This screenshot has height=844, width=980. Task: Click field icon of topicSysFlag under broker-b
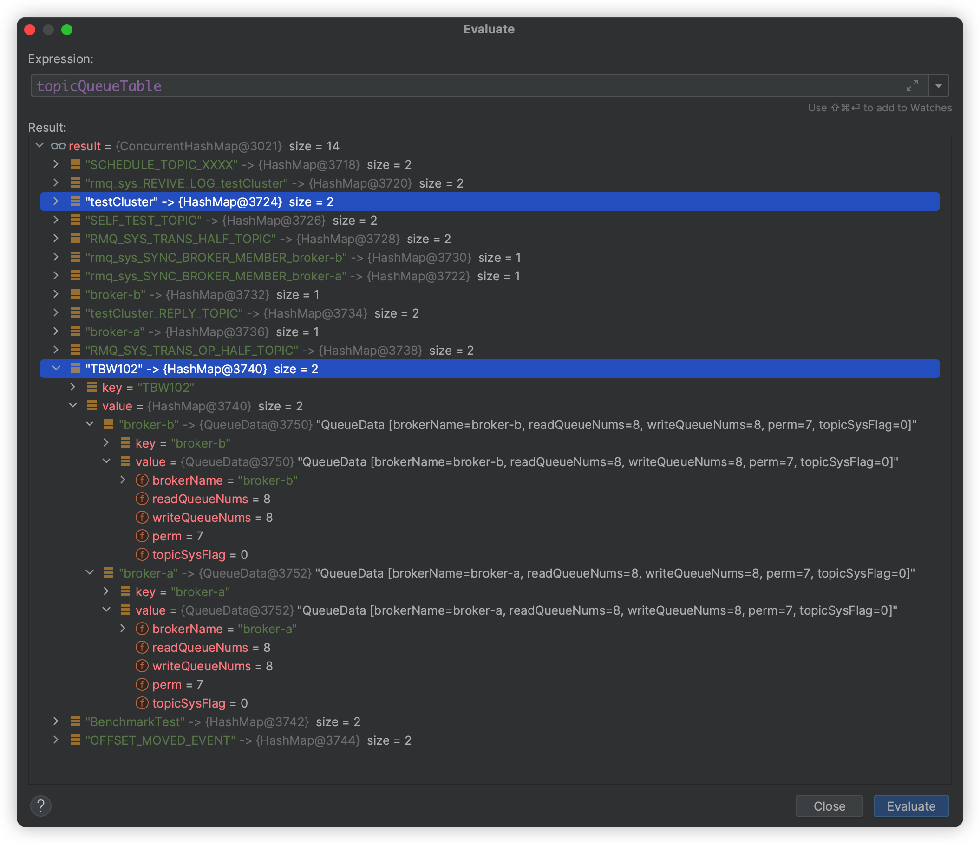point(142,555)
